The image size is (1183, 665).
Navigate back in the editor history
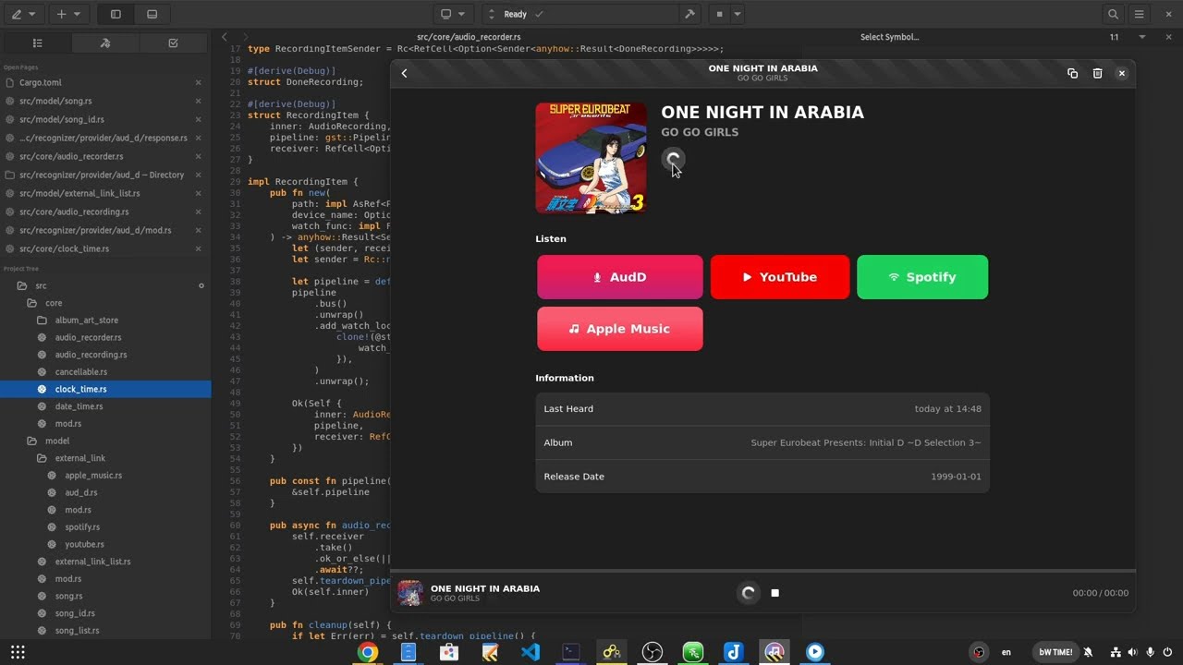[x=224, y=37]
